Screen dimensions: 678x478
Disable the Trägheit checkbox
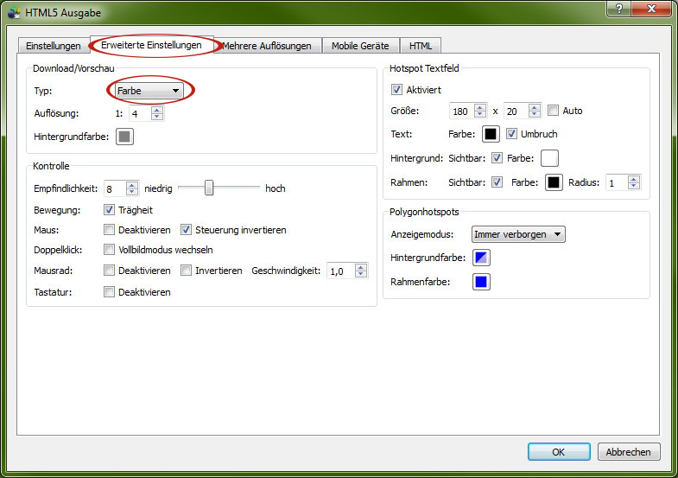click(x=110, y=209)
